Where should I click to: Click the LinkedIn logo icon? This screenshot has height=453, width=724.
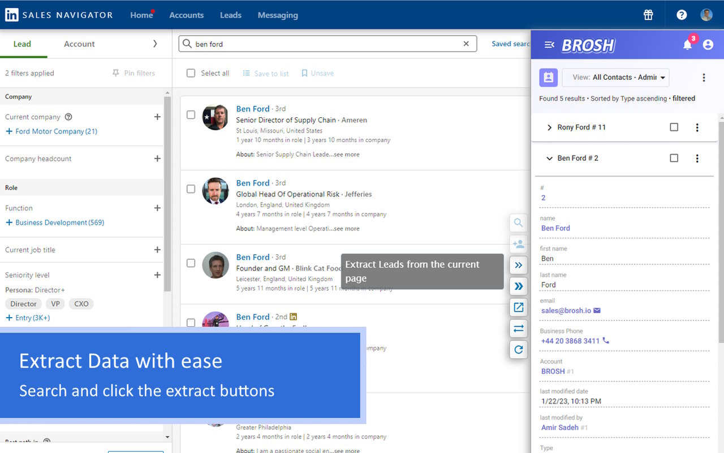pos(11,15)
